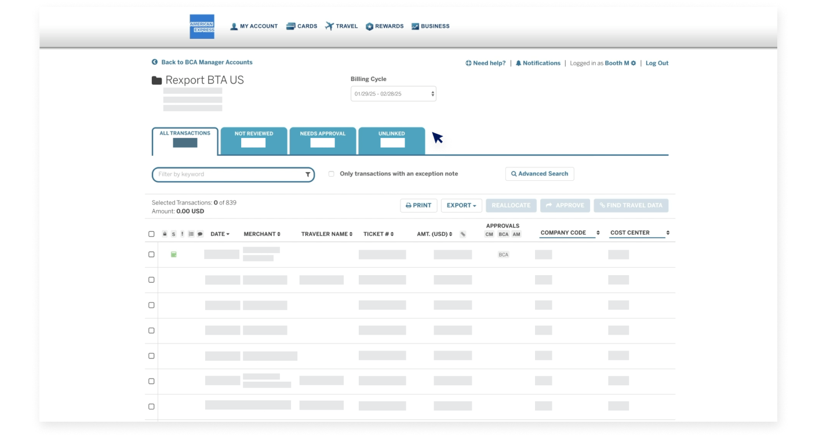
Task: Select the checkbox on the first transaction row
Action: [x=151, y=254]
